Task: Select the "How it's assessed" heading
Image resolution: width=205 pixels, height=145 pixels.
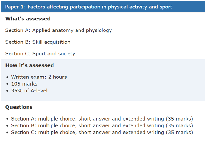Action: (x=29, y=65)
